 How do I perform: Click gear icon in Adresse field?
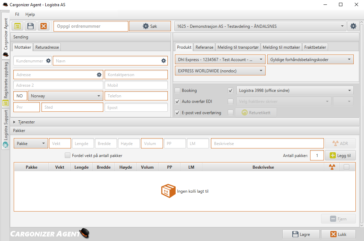99,75
